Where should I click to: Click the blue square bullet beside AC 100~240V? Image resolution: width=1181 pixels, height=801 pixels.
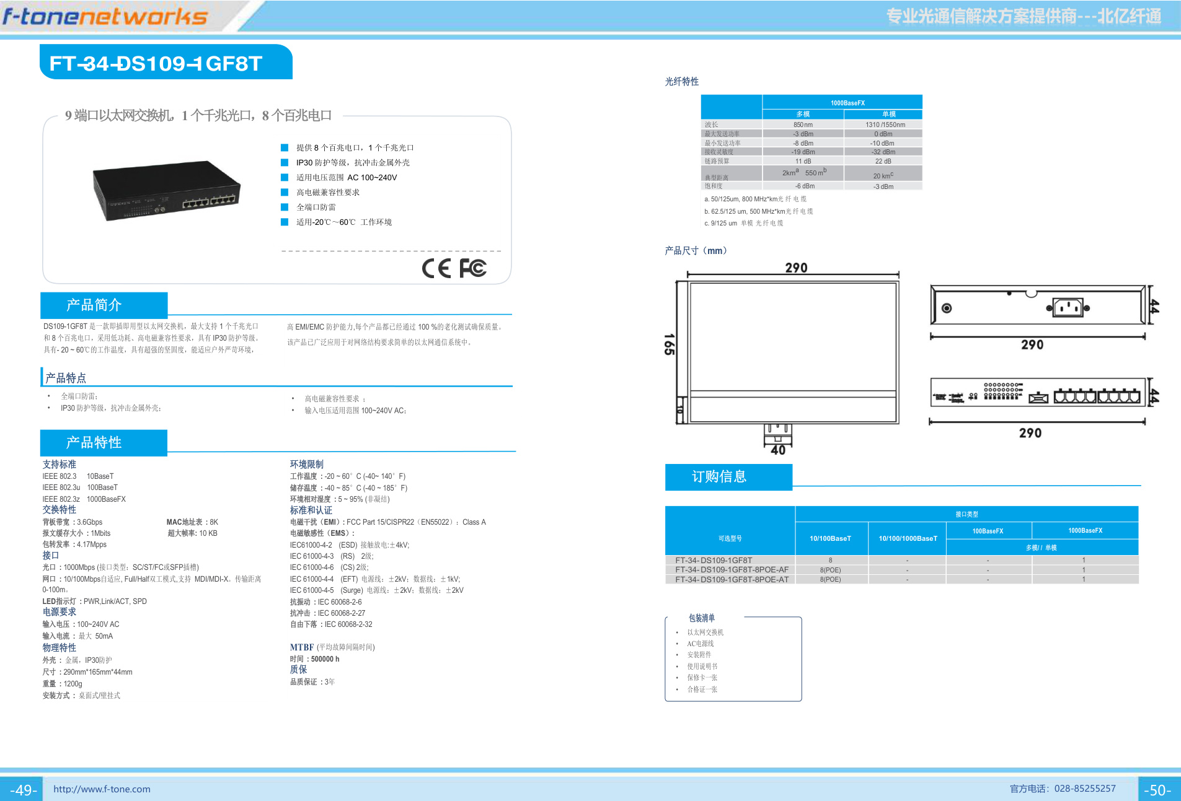tap(284, 177)
